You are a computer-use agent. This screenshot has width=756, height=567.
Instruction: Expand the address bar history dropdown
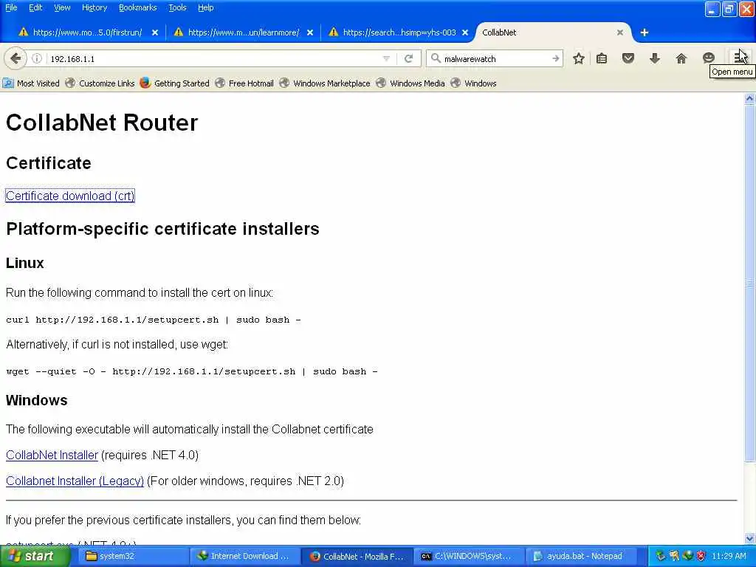coord(386,58)
